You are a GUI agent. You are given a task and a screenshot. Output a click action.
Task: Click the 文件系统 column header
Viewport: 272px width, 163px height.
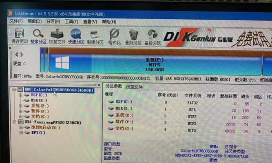[193, 95]
